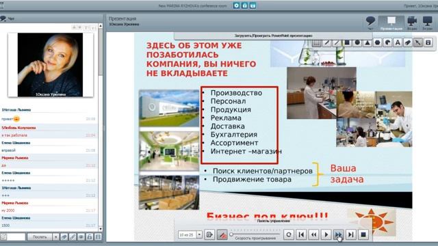The height and width of the screenshot is (246, 438).
Task: Open the dropdown arrow next to Послать
Action: [x=55, y=237]
